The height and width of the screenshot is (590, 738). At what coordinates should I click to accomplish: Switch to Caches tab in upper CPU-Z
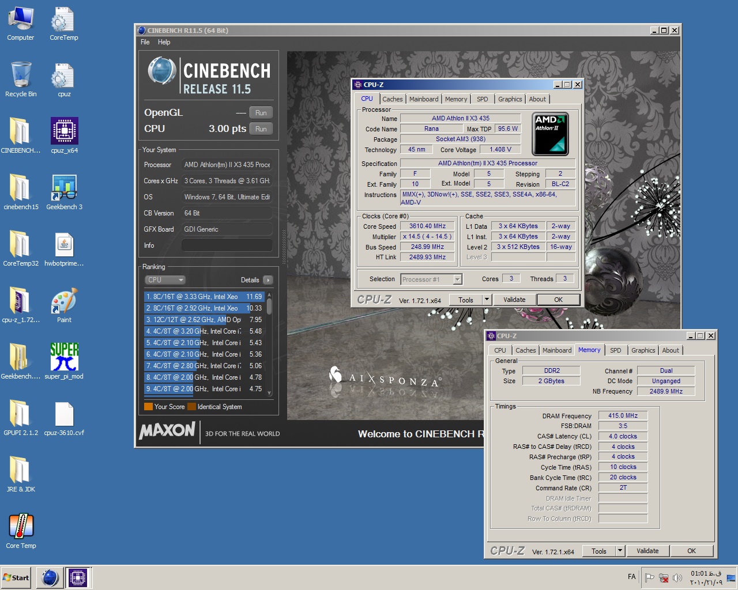pyautogui.click(x=393, y=99)
